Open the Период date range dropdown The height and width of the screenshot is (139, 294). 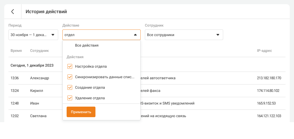click(x=33, y=35)
